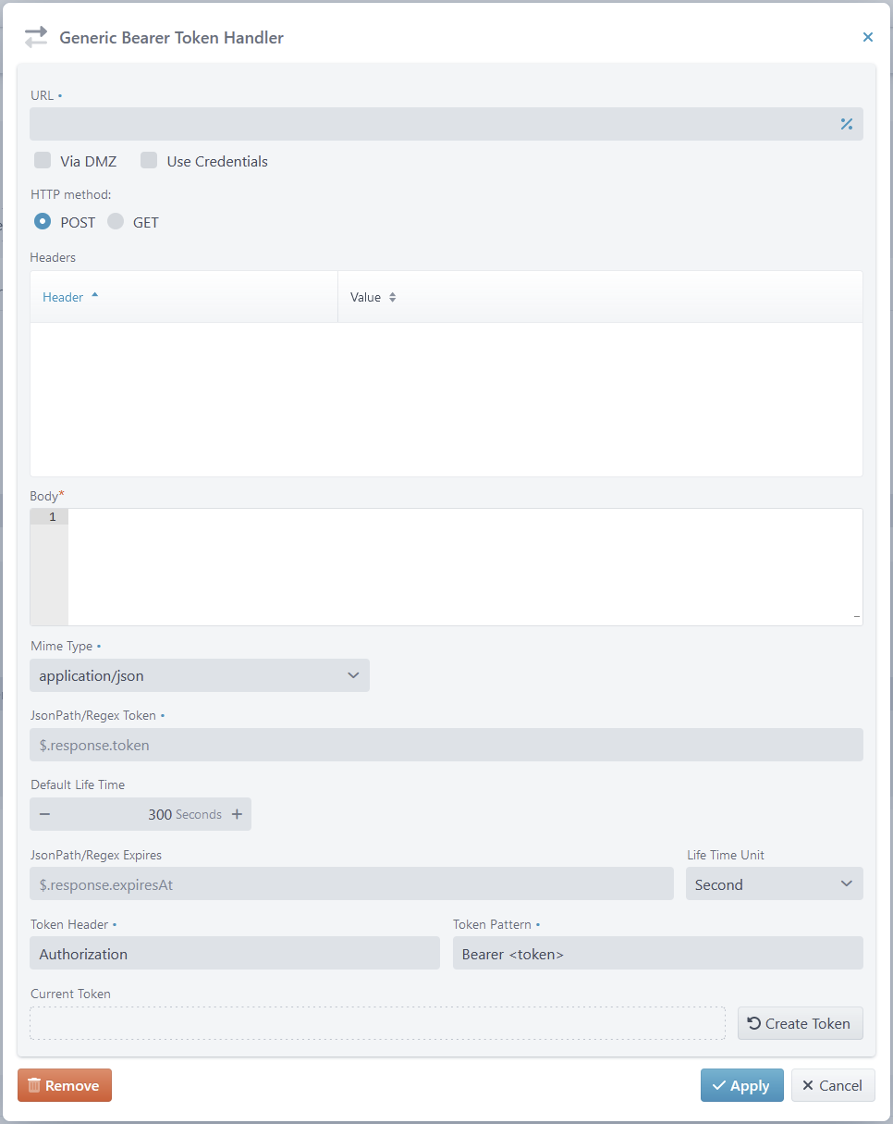Click the empty Headers table area
Viewport: 893px width, 1124px height.
pyautogui.click(x=446, y=399)
